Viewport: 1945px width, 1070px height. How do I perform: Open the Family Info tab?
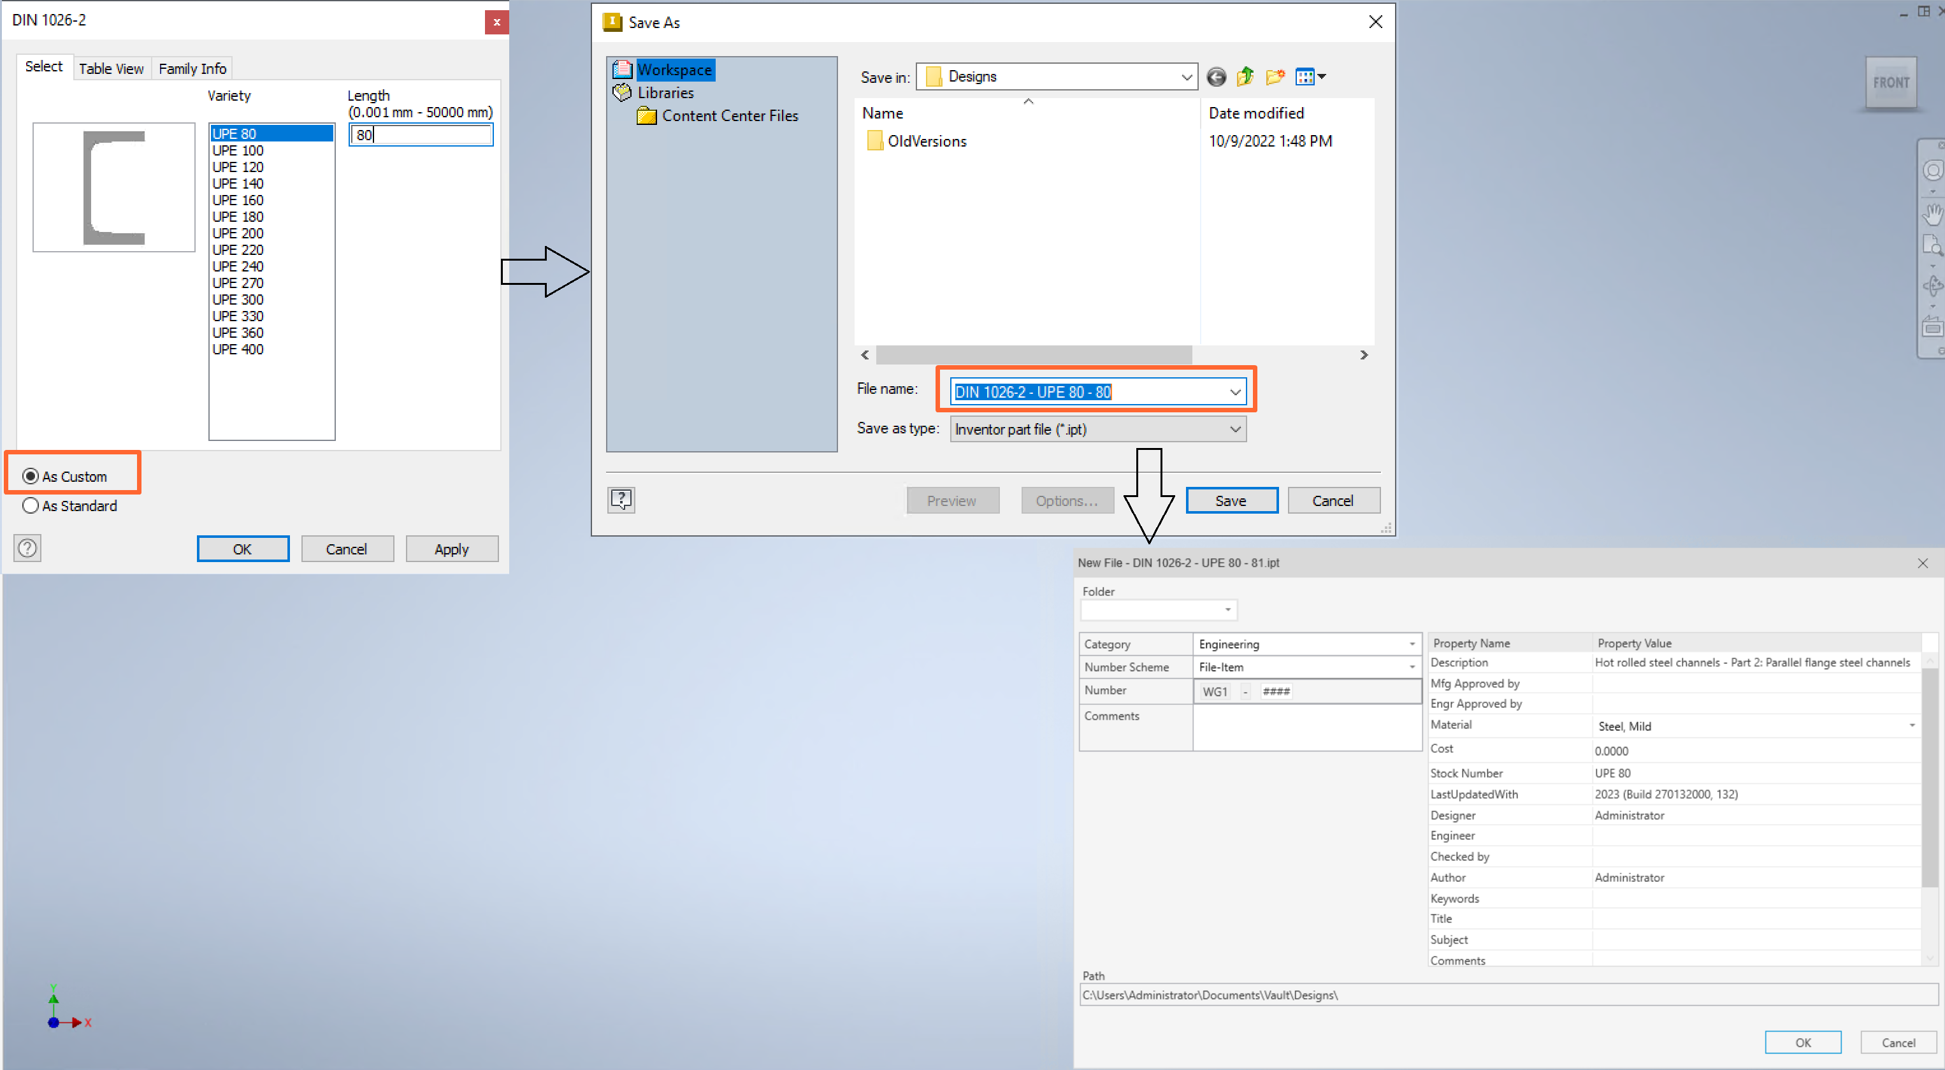coord(192,69)
